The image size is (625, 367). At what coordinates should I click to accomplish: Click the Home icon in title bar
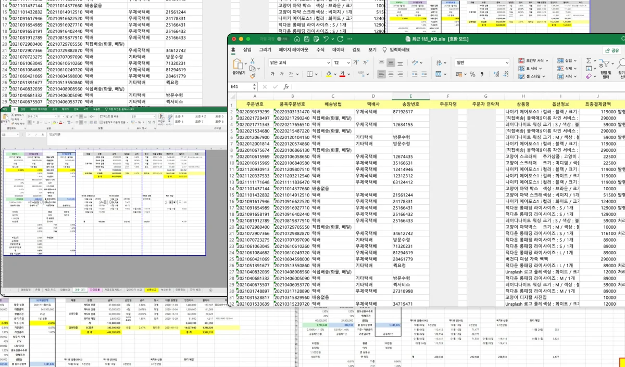point(296,39)
